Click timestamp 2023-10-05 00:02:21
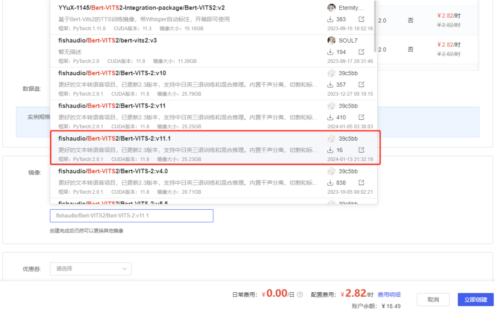Screen dimensions: 495x311 pos(350,192)
